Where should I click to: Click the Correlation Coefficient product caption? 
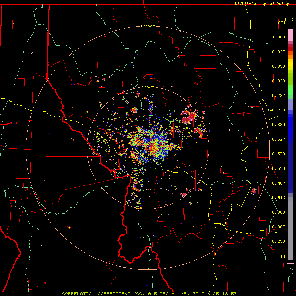pyautogui.click(x=104, y=294)
